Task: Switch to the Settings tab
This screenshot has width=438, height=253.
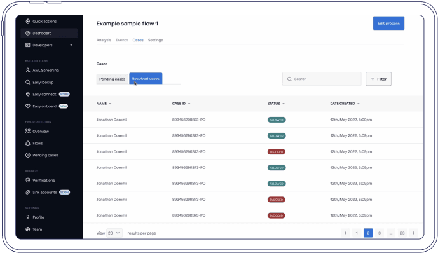Action: tap(155, 40)
